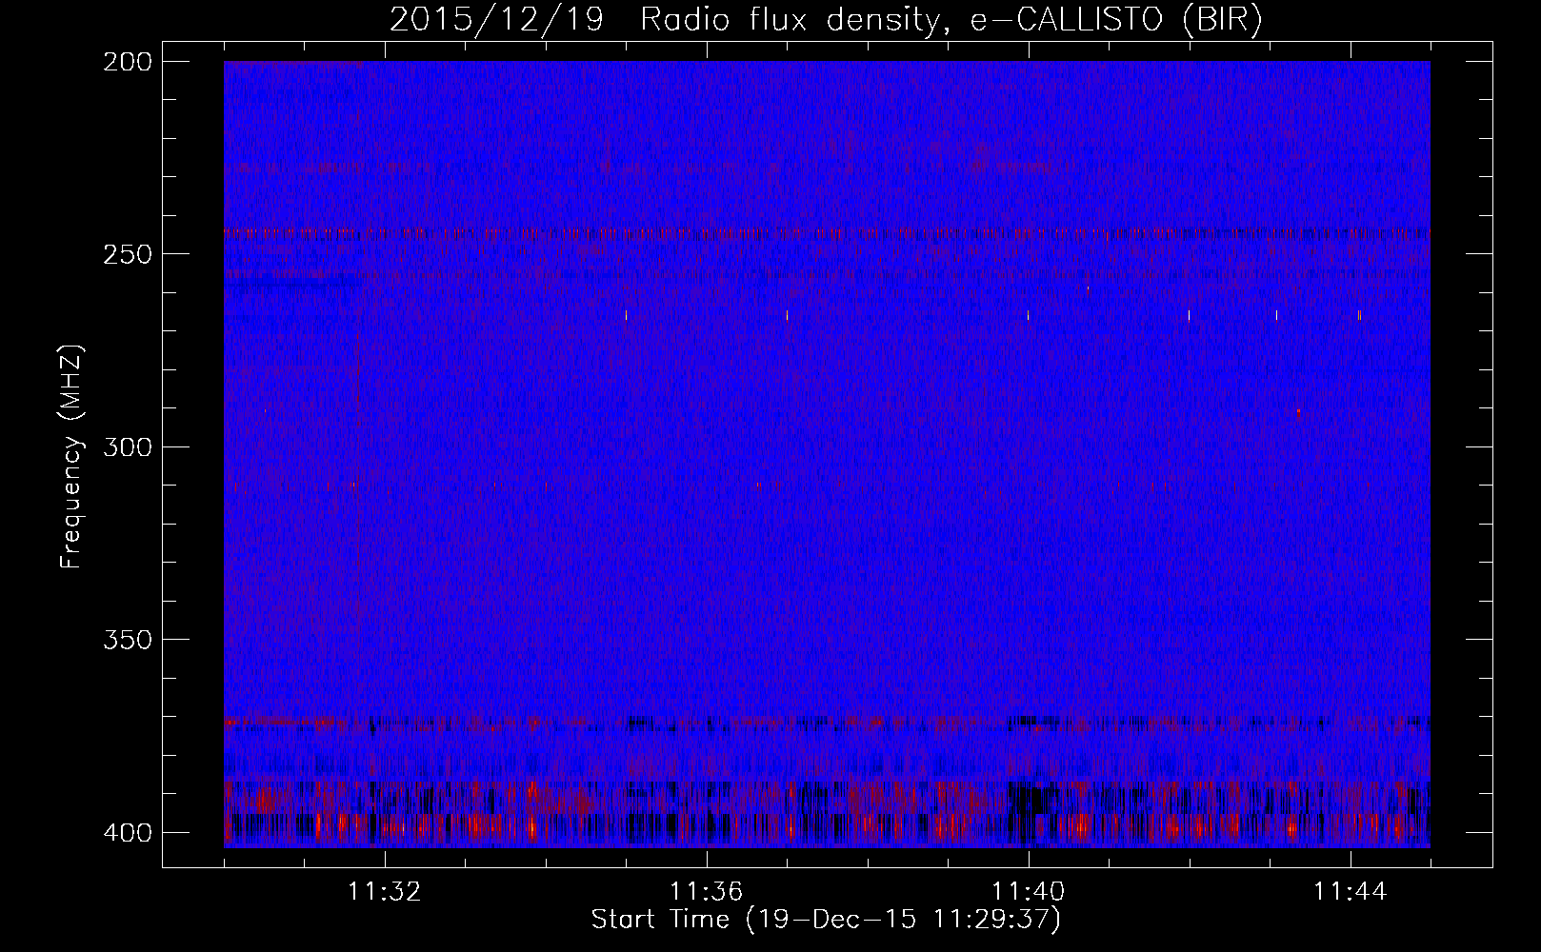Click the plot title '2015/12/19 Radio flux density, e-CALLISTO (BIR)'
This screenshot has height=952, width=1541.
(826, 20)
